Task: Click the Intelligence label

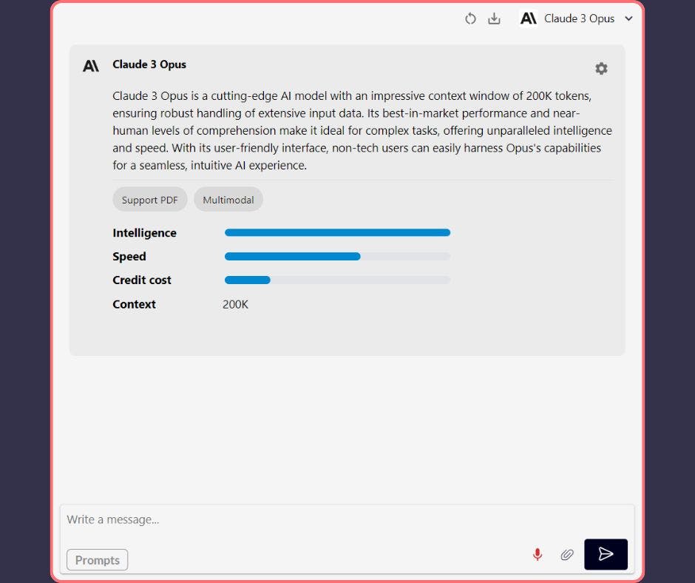Action: 144,233
